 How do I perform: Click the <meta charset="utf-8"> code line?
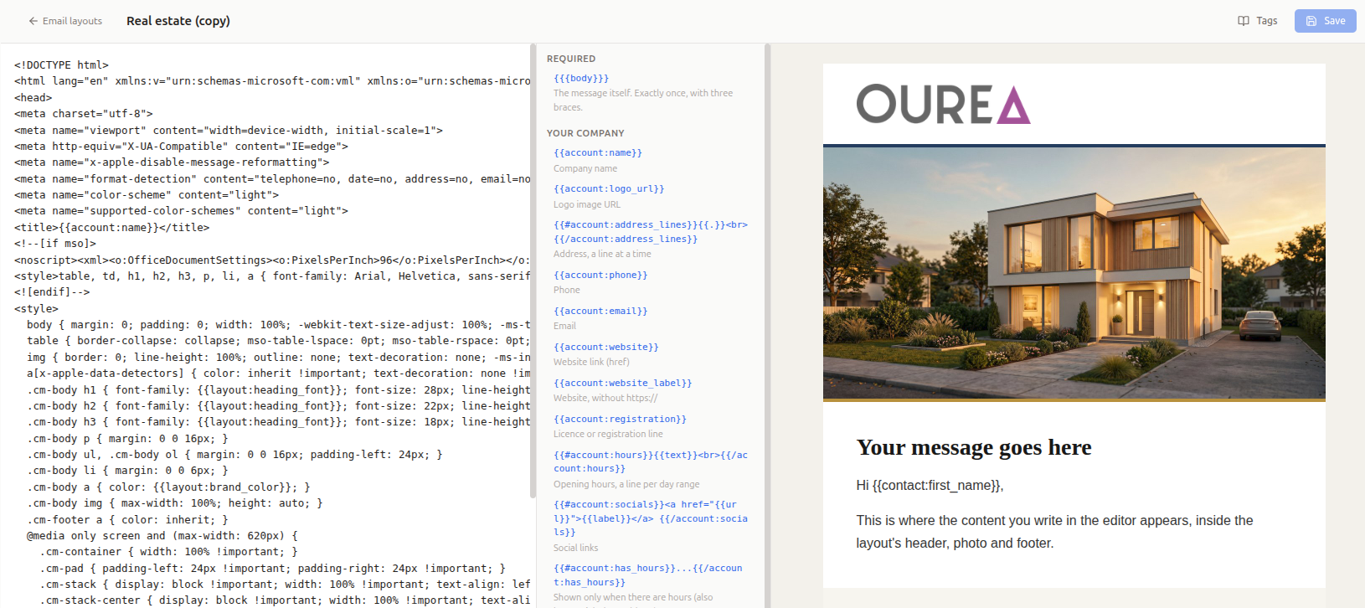point(84,114)
